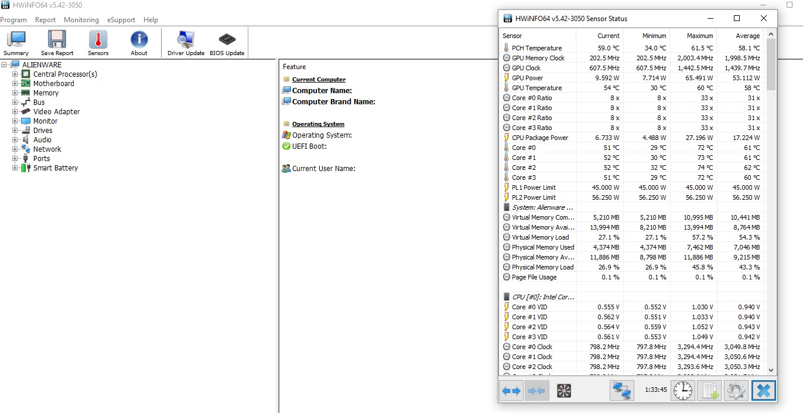Select the Virtual Memory Load row
The width and height of the screenshot is (803, 413).
(633, 237)
